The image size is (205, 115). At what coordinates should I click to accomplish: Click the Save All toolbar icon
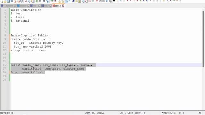[12, 1]
